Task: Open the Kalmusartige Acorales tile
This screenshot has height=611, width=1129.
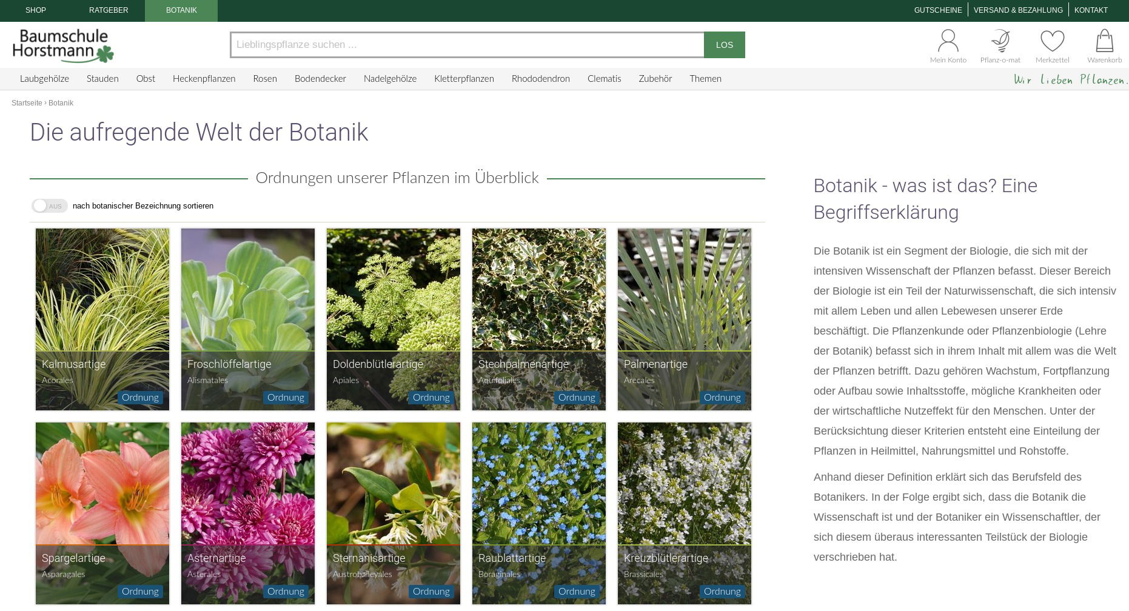Action: [x=102, y=319]
